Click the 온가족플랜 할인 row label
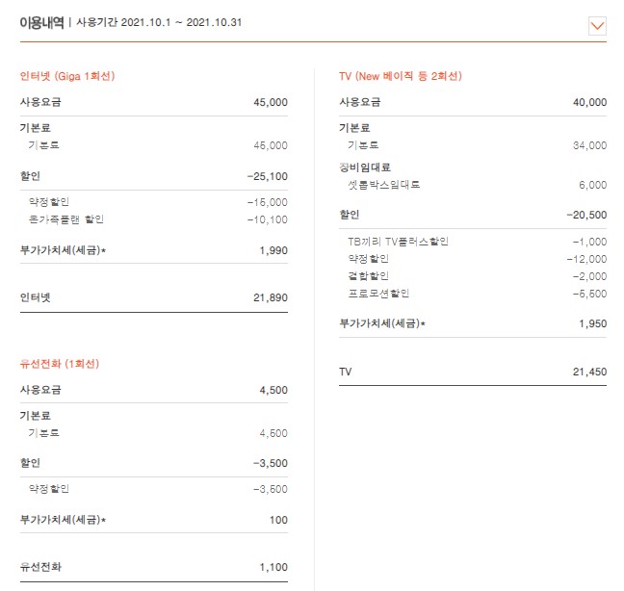624x591 pixels. coord(65,219)
